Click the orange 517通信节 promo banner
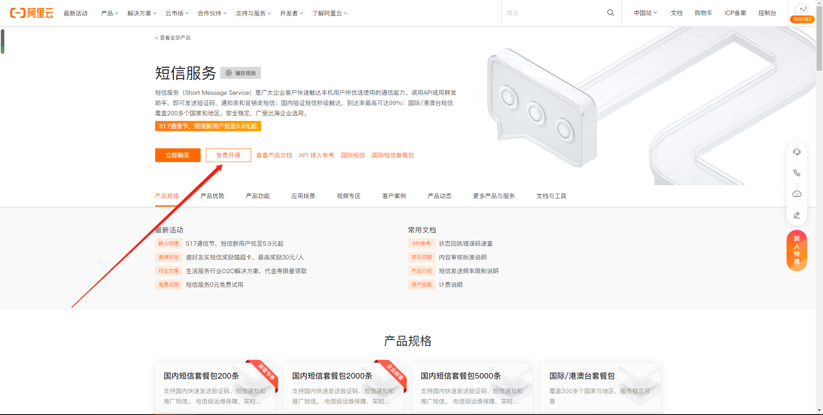Viewport: 823px width, 415px height. pos(208,126)
